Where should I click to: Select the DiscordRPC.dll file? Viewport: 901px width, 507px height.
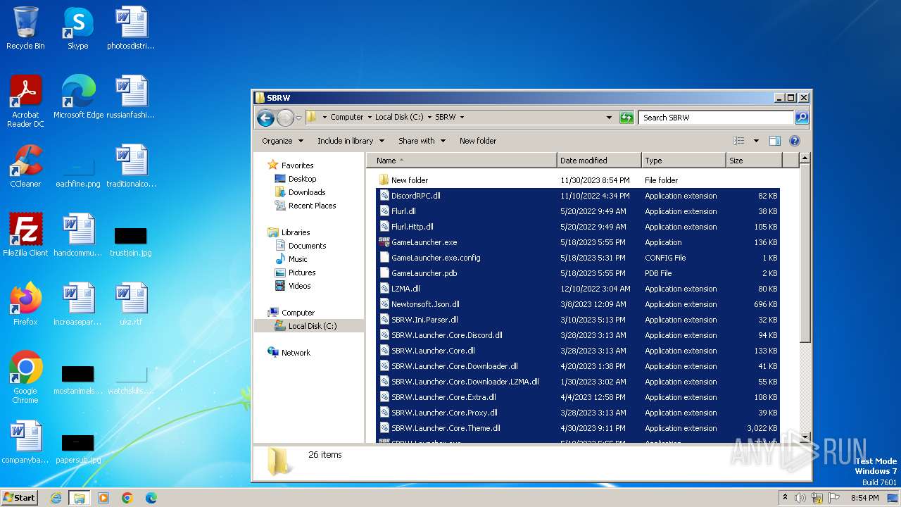click(415, 196)
